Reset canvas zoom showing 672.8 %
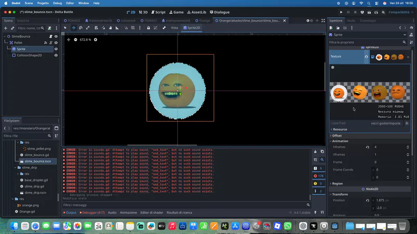This screenshot has width=417, height=234. click(85, 39)
